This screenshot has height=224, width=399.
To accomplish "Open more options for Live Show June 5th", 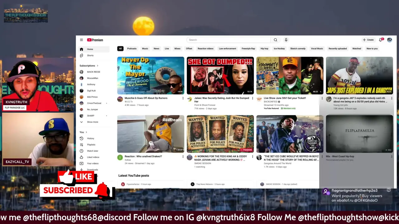I will click(322, 98).
